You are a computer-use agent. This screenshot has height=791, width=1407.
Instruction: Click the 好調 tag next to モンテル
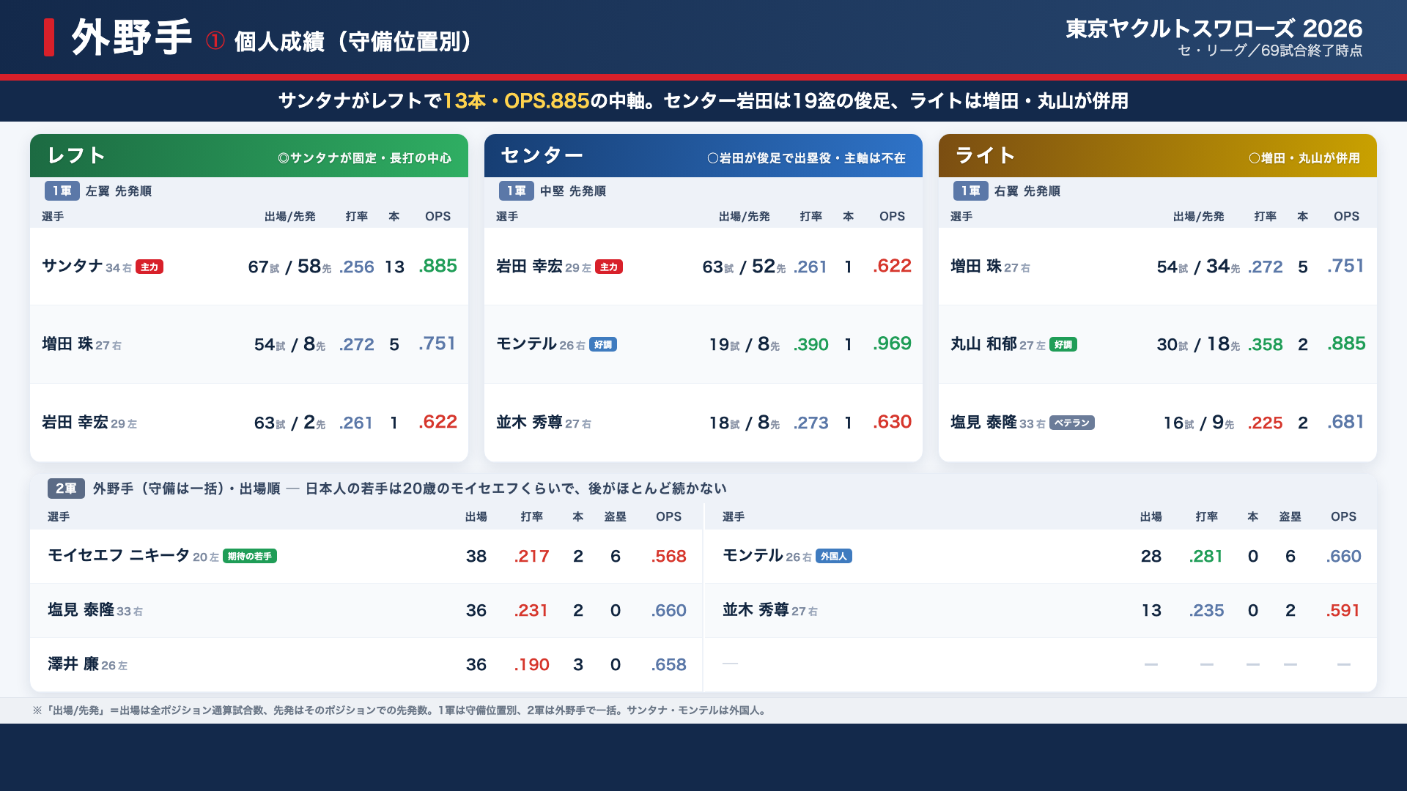tap(603, 345)
